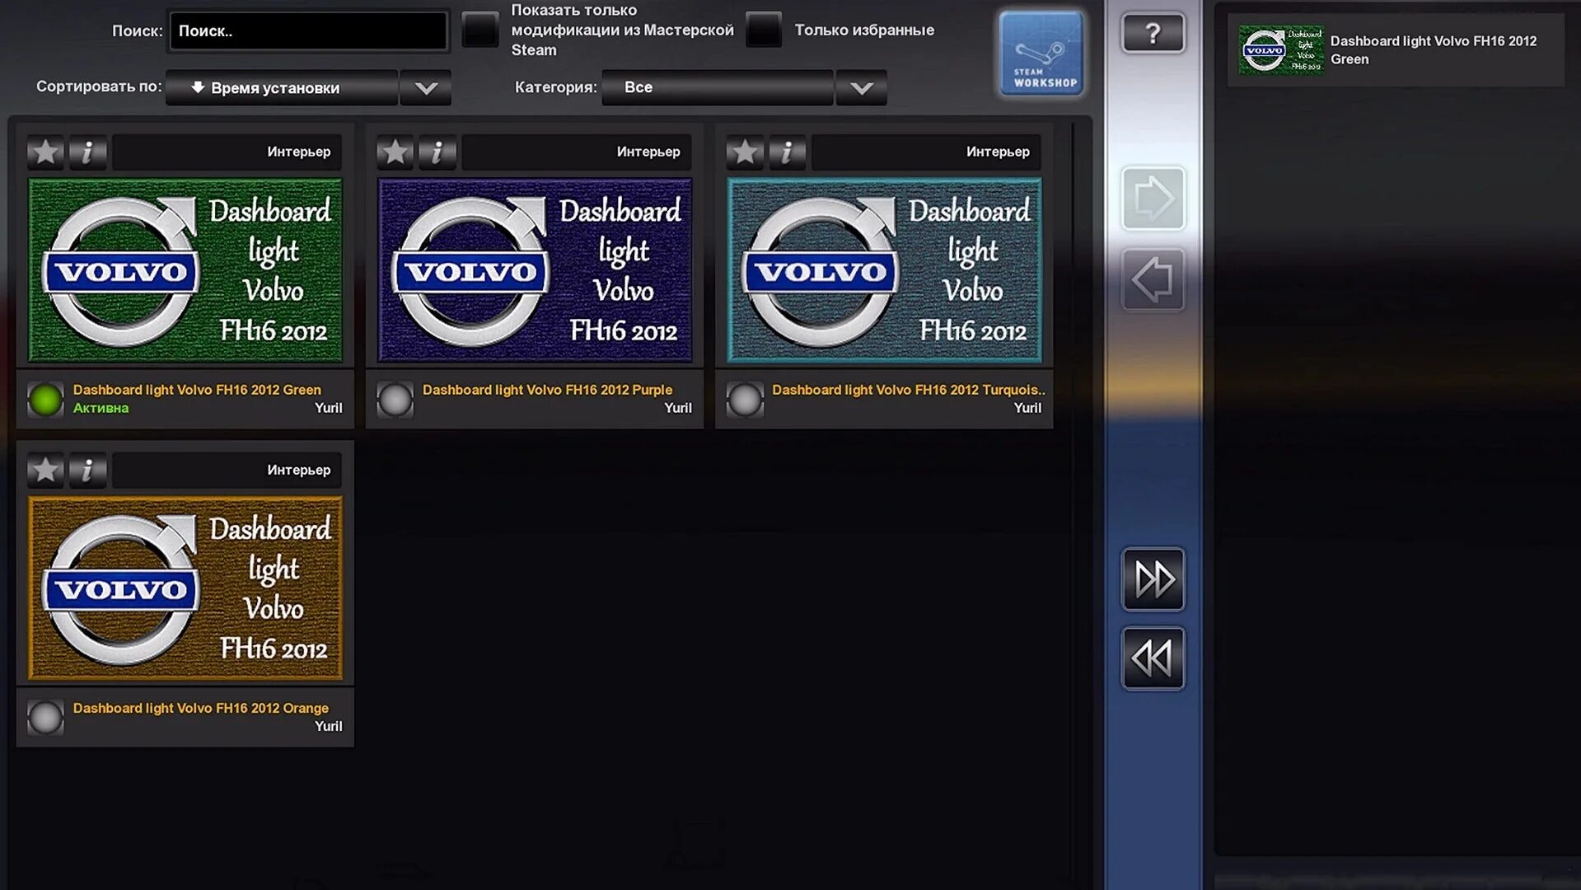Toggle the Turquoise mod status indicator
The image size is (1581, 890).
745,400
